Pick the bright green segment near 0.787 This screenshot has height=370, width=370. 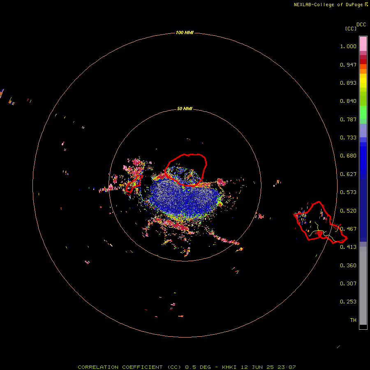[363, 112]
